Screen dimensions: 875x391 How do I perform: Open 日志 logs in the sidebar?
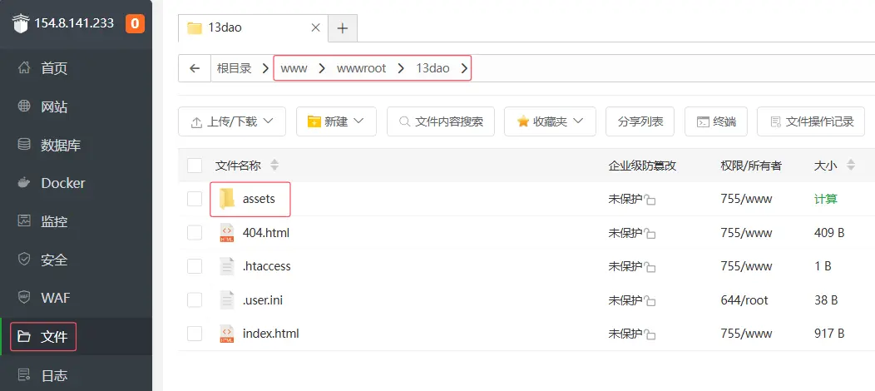(x=76, y=375)
